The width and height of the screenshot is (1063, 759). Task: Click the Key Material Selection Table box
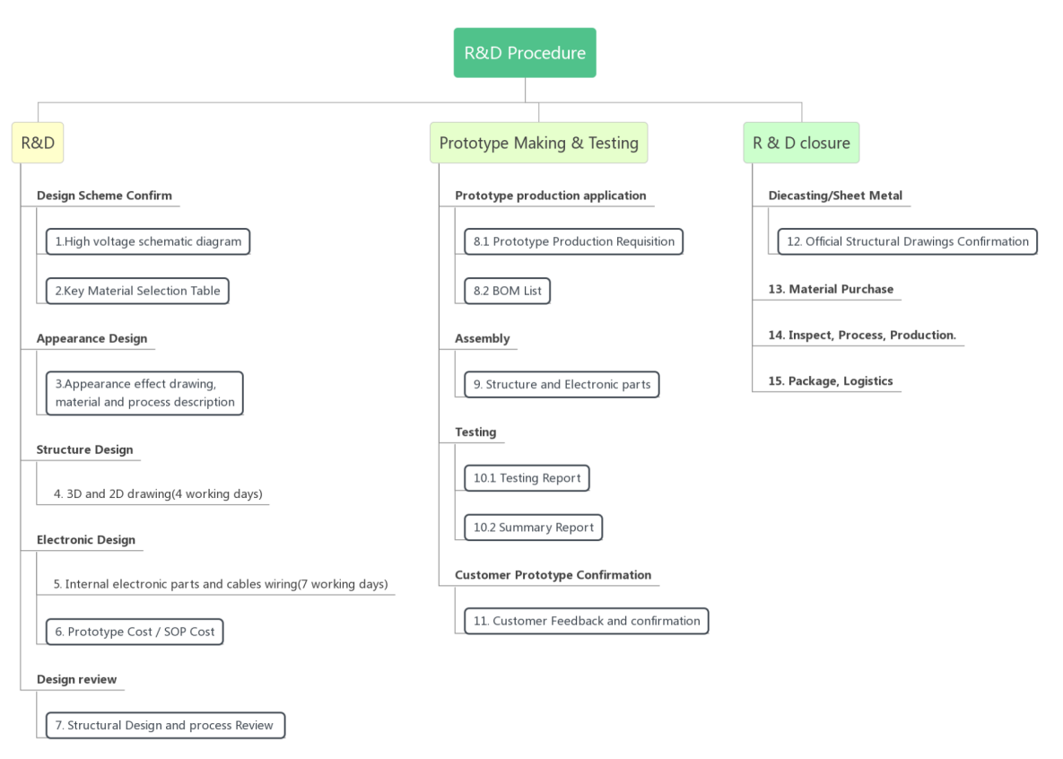click(137, 291)
